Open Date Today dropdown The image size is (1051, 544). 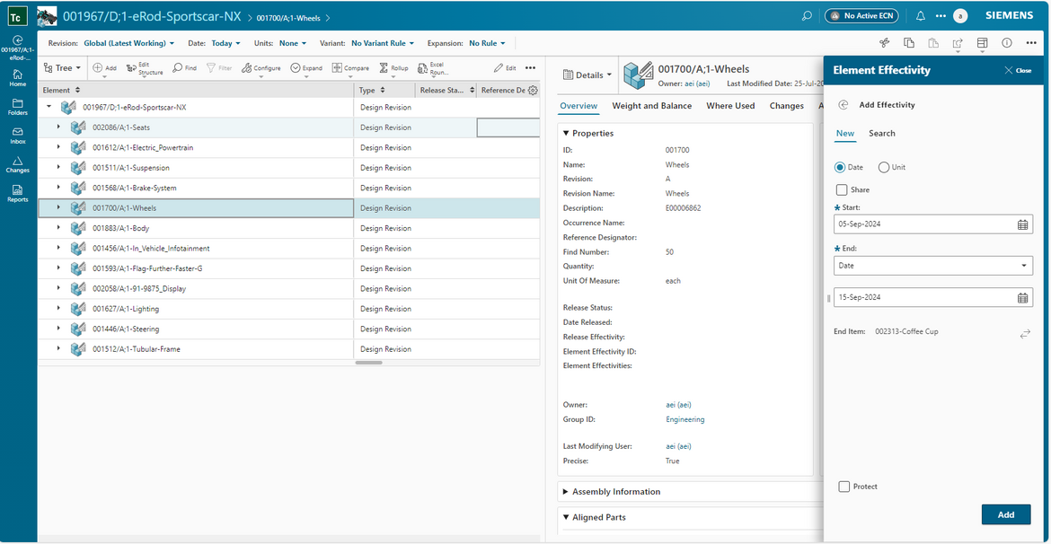tap(225, 43)
